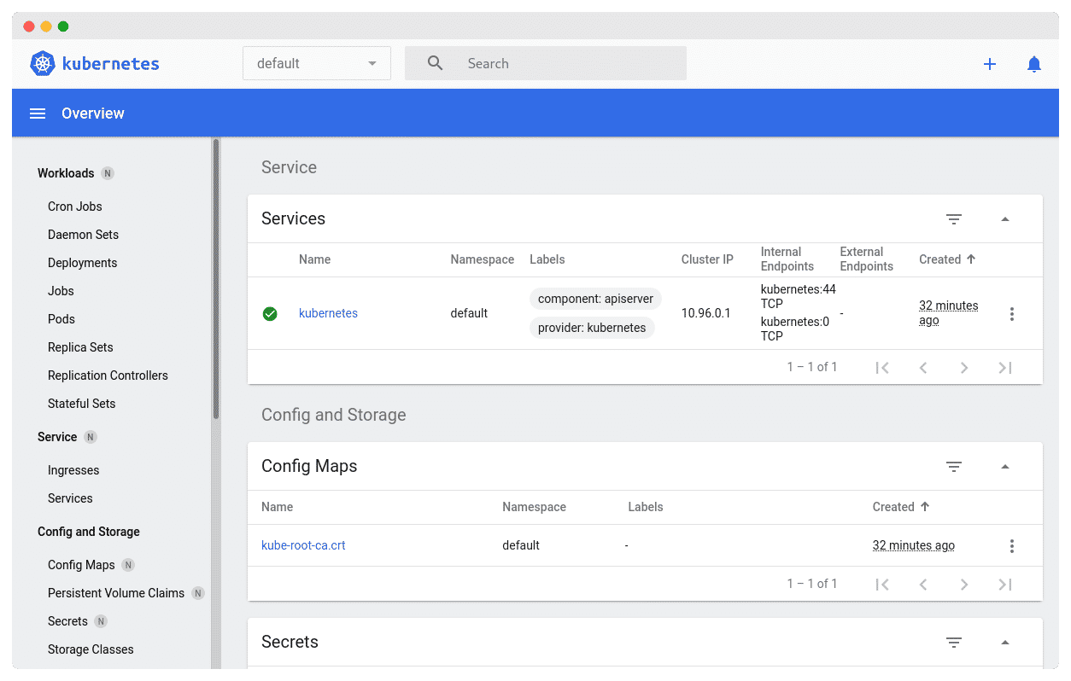Click the N badge beside Secrets sidebar item
Screen dimensions: 1071x681
[x=101, y=621]
